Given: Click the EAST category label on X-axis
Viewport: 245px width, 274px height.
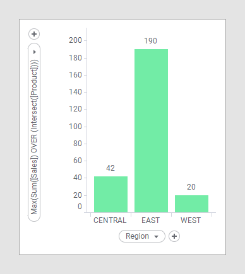Looking at the screenshot, I should tap(150, 220).
